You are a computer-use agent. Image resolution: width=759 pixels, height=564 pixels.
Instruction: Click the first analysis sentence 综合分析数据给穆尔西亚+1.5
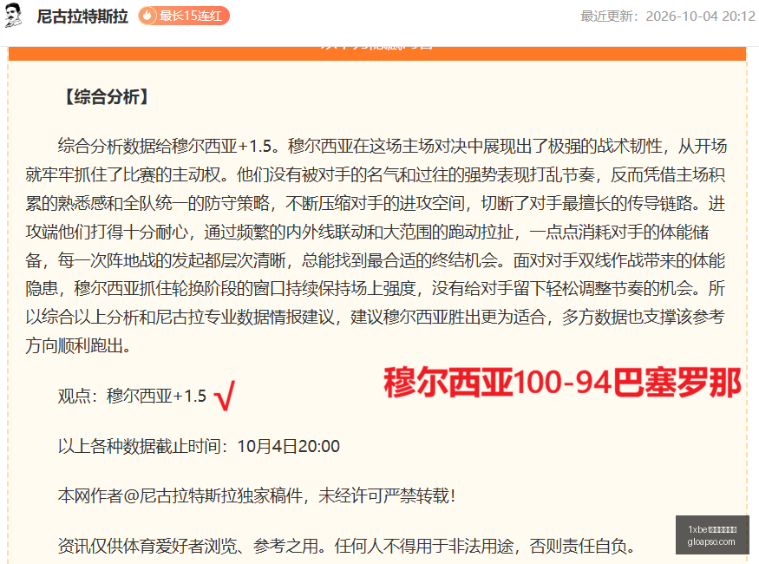coord(168,146)
